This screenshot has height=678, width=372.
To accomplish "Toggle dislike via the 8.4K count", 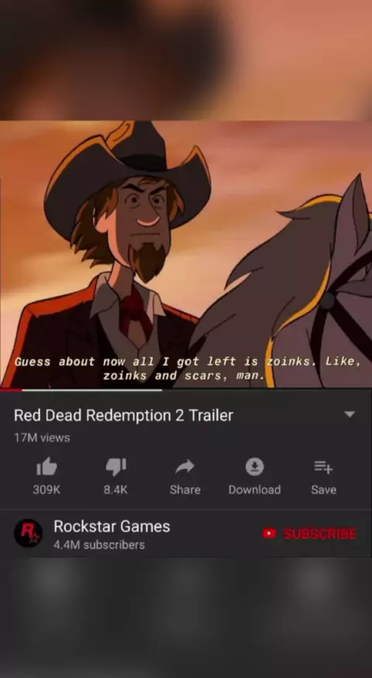I will [115, 489].
